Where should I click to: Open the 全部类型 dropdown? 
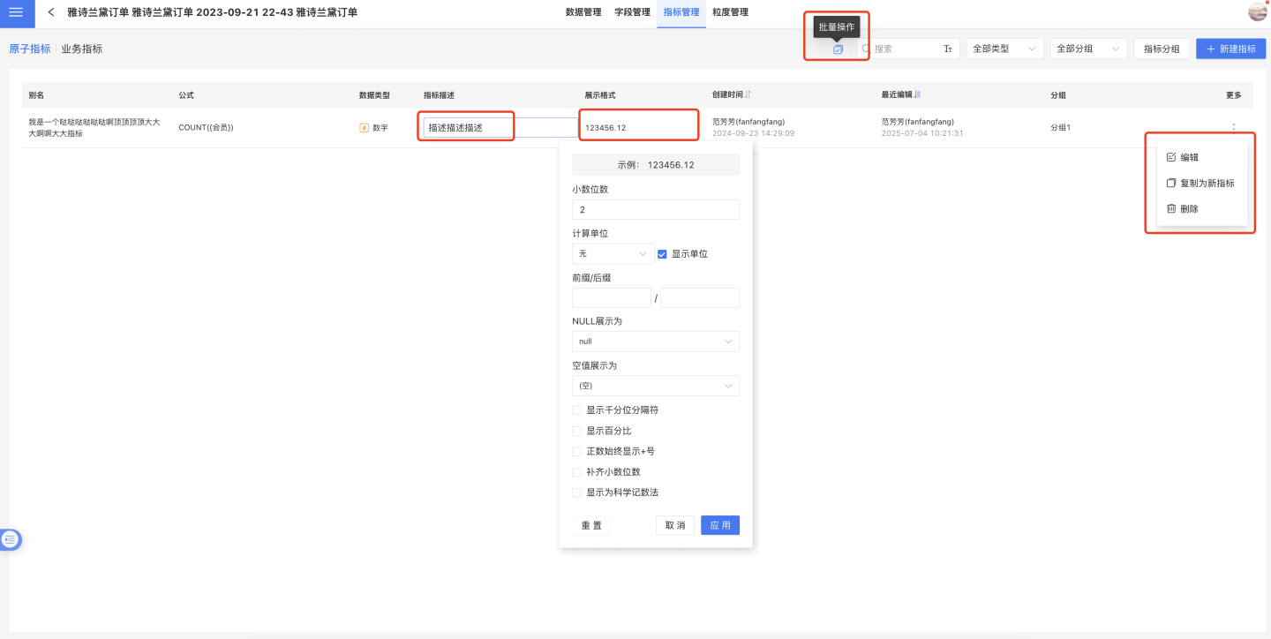(1004, 49)
